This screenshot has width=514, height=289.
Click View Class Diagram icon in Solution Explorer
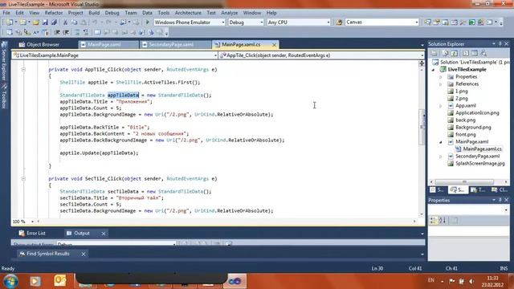point(483,53)
